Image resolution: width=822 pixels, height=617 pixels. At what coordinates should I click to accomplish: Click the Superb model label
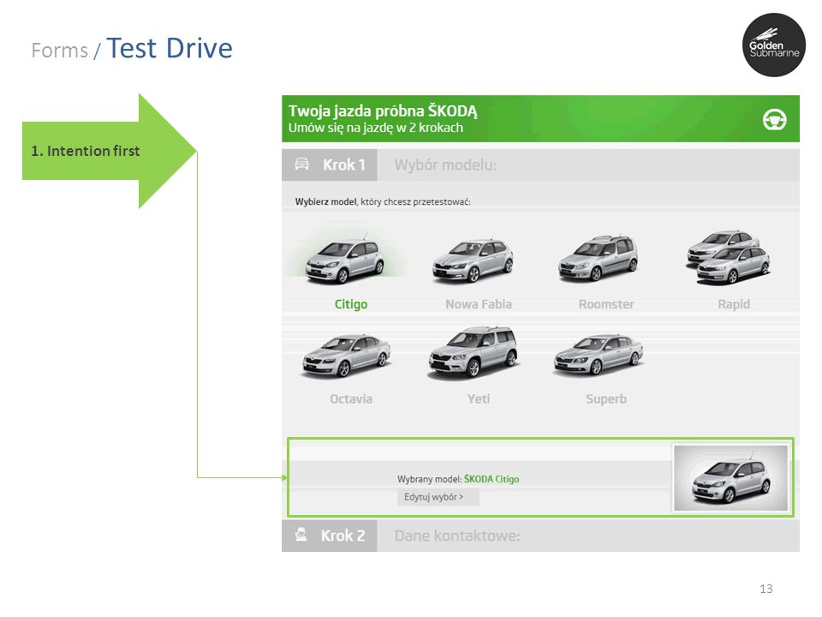tap(606, 399)
